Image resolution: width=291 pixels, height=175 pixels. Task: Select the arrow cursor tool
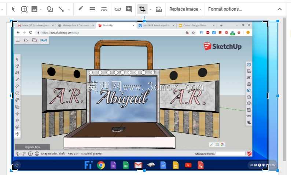click(x=13, y=9)
